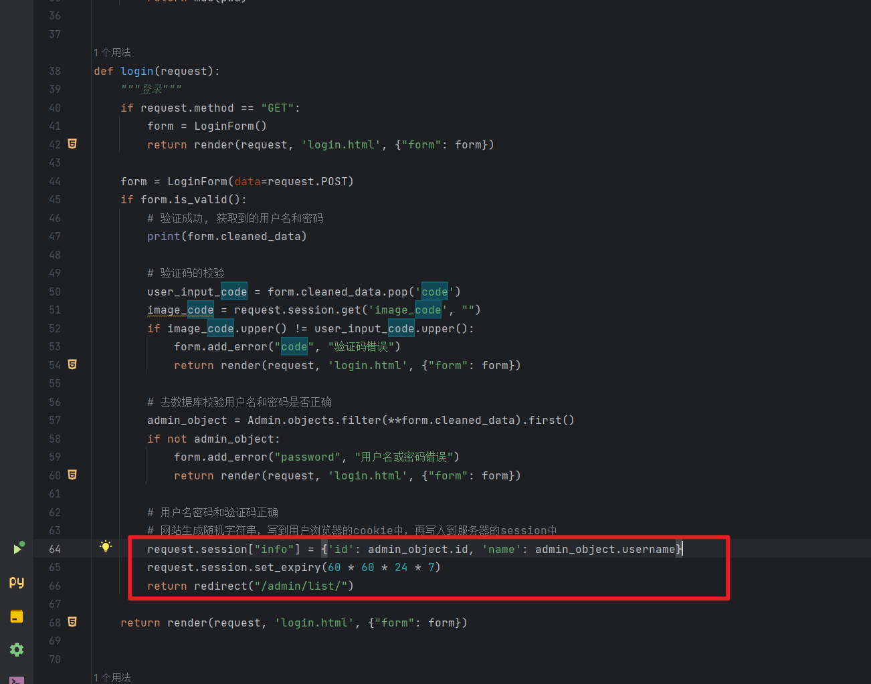871x684 pixels.
Task: Click 'user_input_code' variable on line 50
Action: coord(197,292)
